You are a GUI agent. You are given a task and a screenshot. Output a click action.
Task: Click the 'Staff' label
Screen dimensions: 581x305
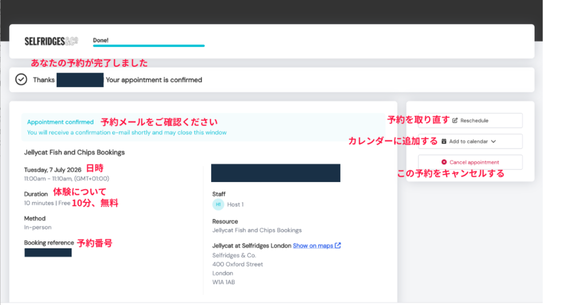coord(218,194)
